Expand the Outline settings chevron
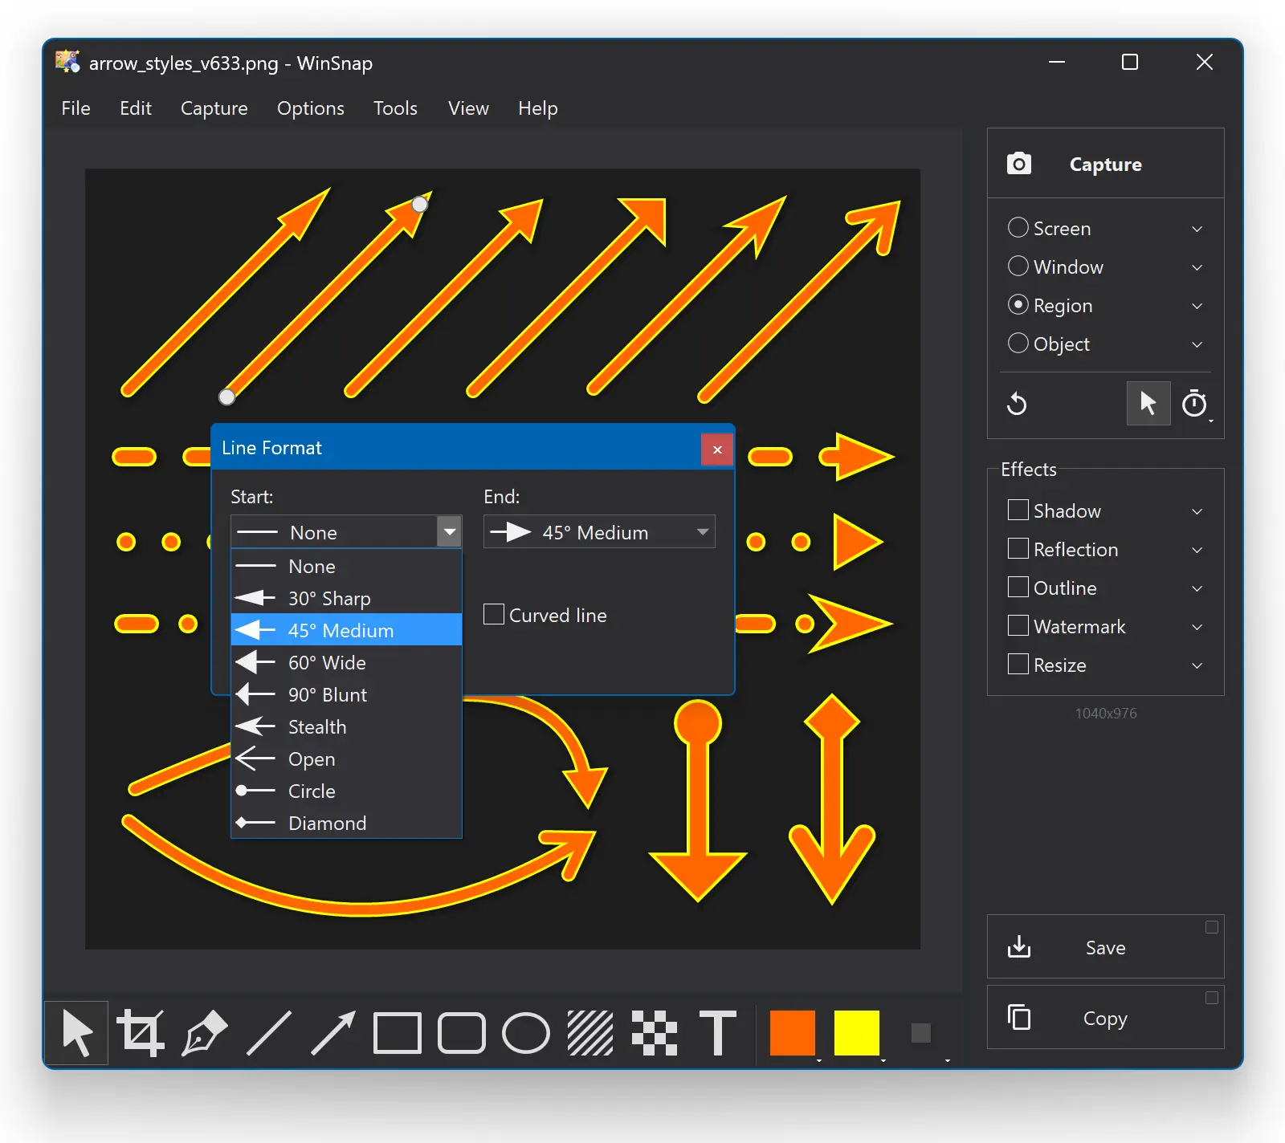This screenshot has height=1143, width=1285. click(x=1197, y=588)
